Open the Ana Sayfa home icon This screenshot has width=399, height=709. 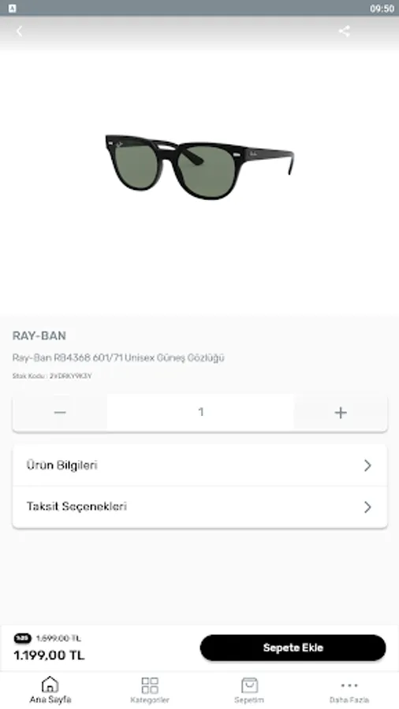50,685
